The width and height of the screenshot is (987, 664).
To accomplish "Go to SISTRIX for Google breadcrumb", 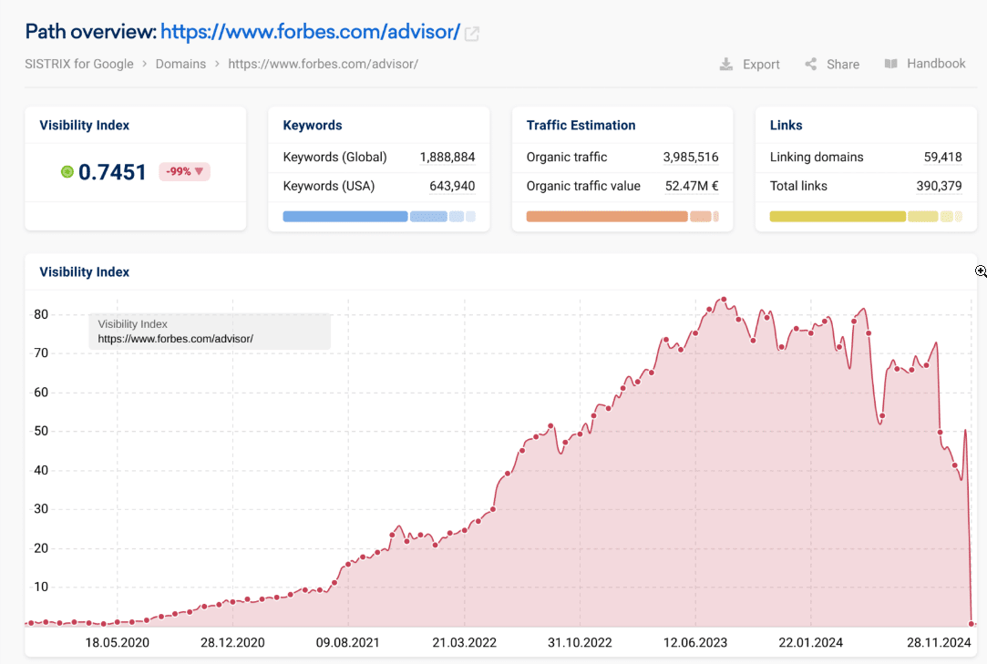I will (x=79, y=64).
